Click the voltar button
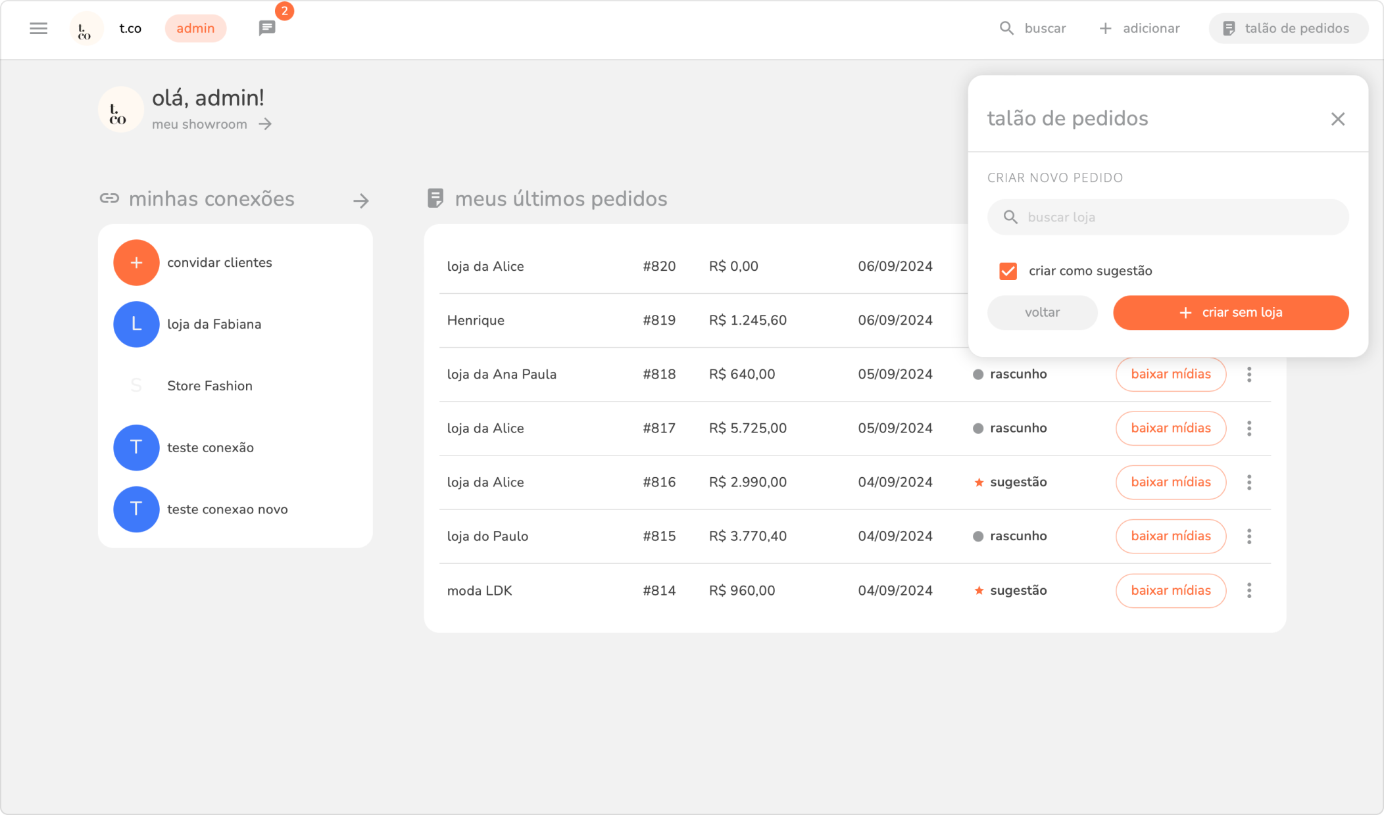The image size is (1384, 815). point(1042,313)
